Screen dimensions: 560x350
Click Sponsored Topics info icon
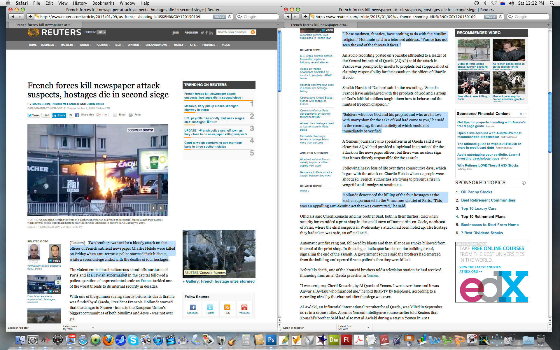[x=524, y=183]
